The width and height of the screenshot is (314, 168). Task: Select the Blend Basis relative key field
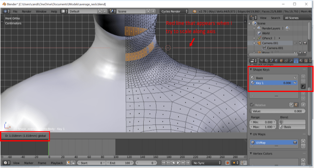click(x=292, y=127)
